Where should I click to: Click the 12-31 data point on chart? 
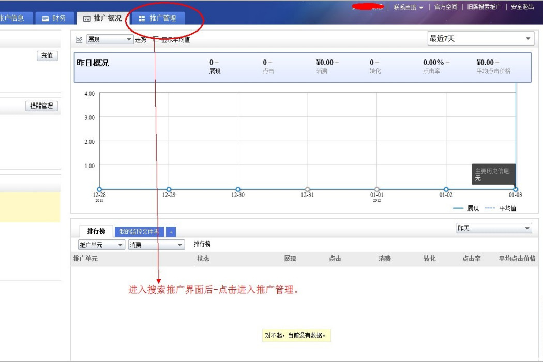[x=308, y=189]
